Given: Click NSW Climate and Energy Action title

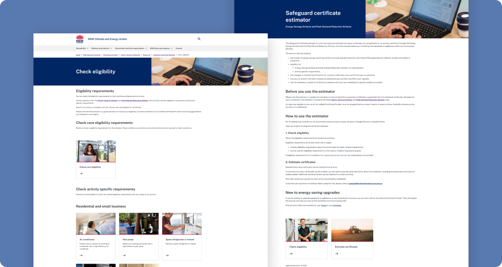Looking at the screenshot, I should pos(107,39).
